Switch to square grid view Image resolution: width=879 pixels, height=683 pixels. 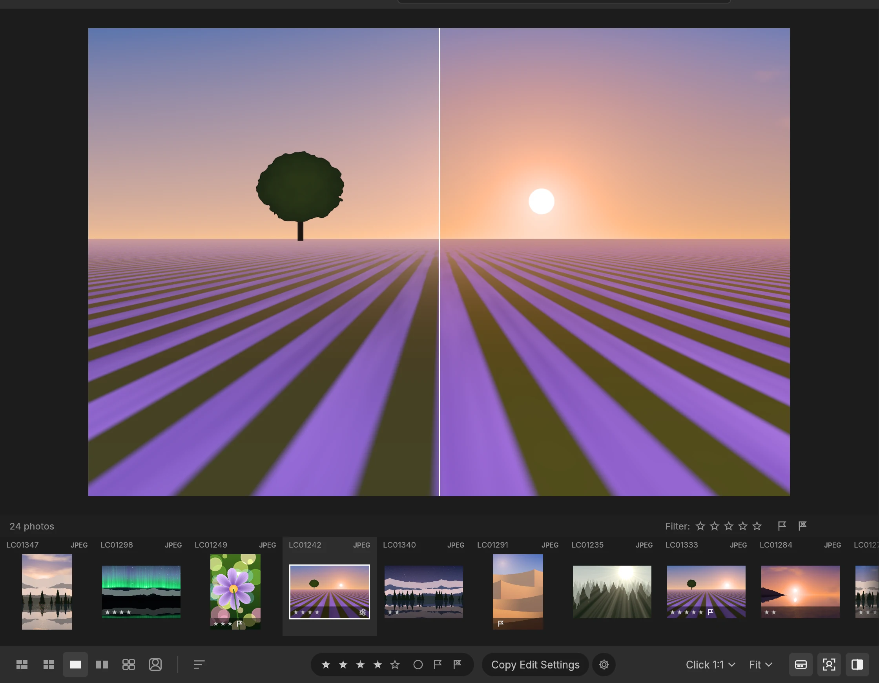coord(48,665)
